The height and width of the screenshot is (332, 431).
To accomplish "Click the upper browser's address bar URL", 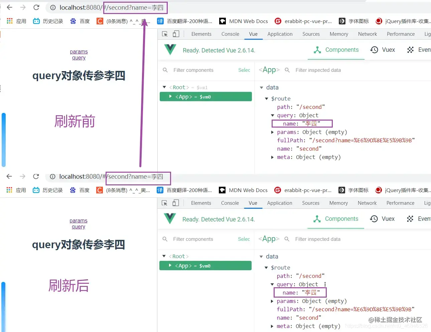I will click(x=112, y=8).
